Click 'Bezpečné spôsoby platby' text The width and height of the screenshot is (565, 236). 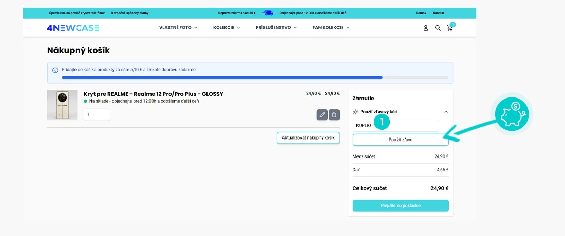tap(130, 13)
